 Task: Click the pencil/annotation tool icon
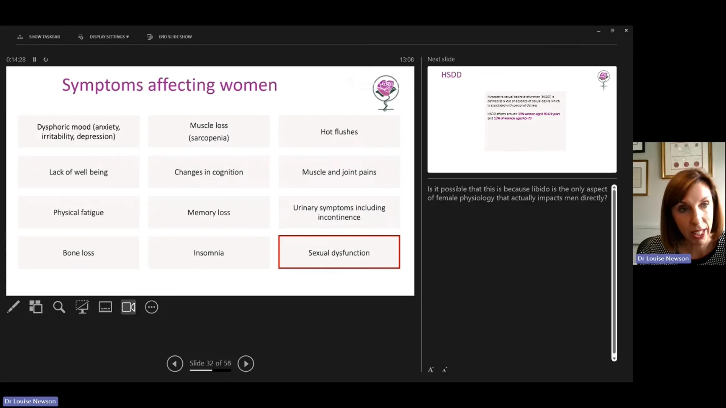(x=13, y=307)
